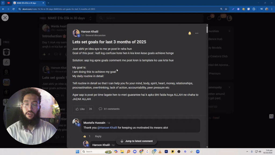Screen dimensions: 275x155
Task: Open WhatsApp from the taskbar
Action: tap(154, 152)
